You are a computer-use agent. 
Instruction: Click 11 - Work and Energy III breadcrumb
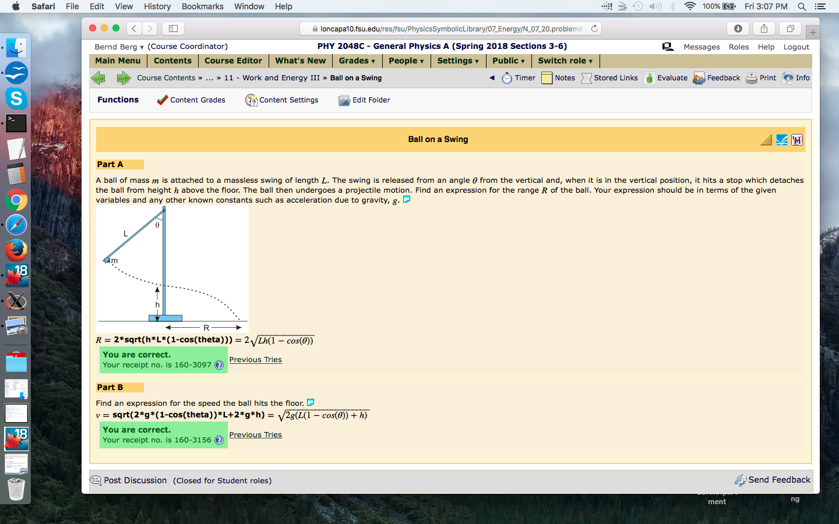pos(272,78)
